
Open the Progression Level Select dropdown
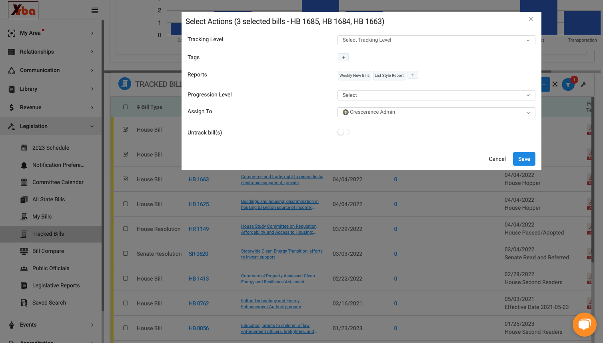pyautogui.click(x=436, y=95)
